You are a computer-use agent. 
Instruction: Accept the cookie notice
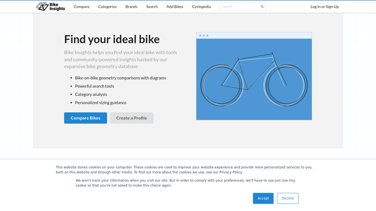pos(263,198)
